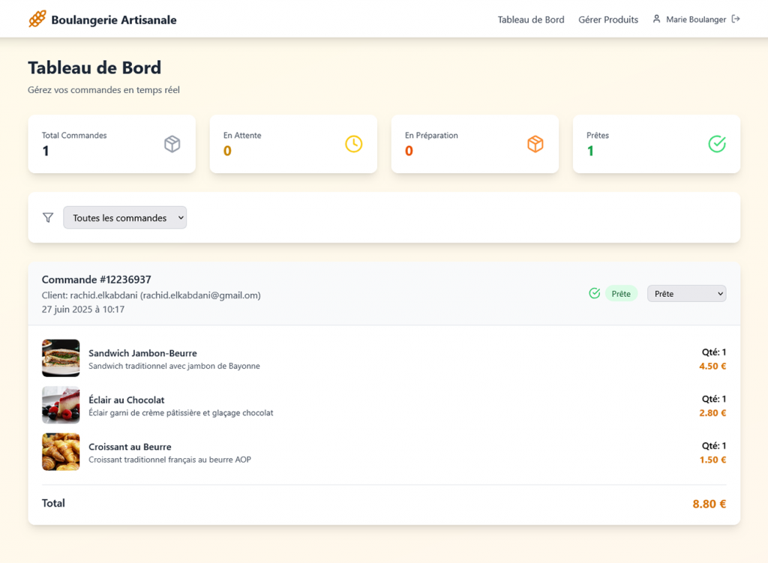Click the green Prête status badge
This screenshot has height=563, width=768.
[x=621, y=294]
